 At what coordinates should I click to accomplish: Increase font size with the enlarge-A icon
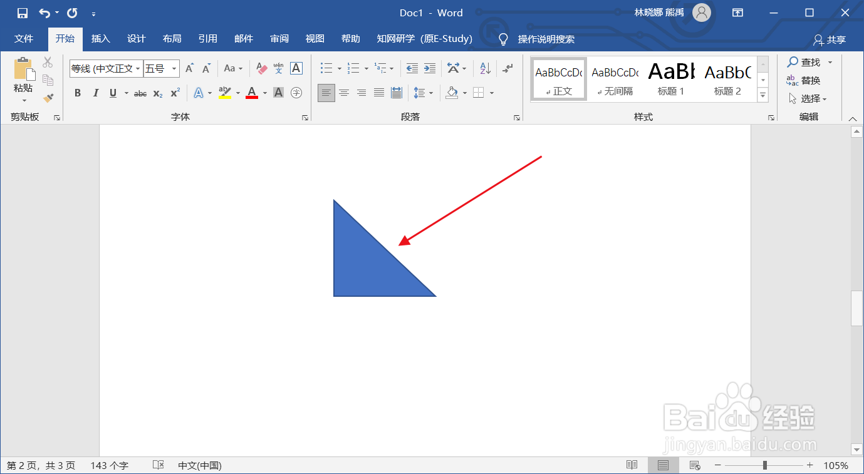[x=189, y=68]
